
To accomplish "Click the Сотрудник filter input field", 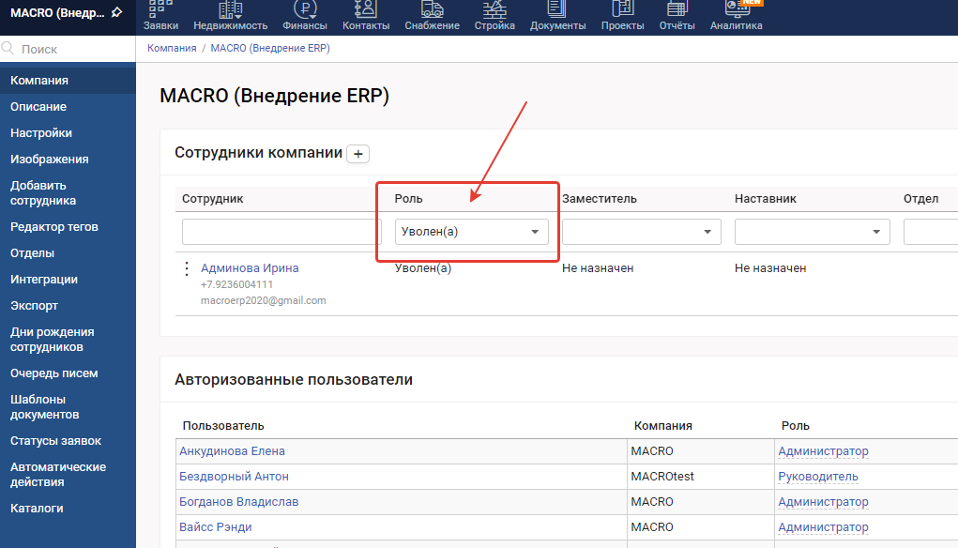I will tap(281, 232).
